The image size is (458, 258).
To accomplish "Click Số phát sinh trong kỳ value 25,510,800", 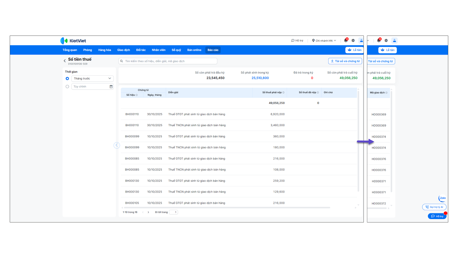I will [x=260, y=78].
